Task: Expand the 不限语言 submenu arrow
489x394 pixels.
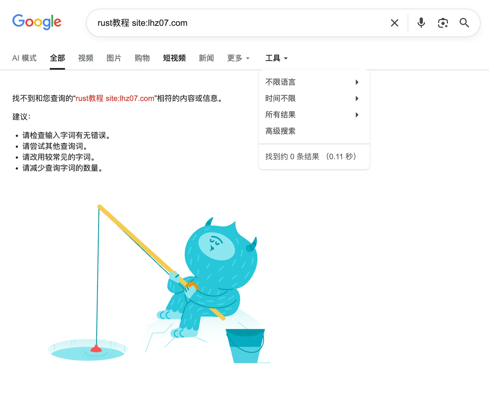Action: coord(357,82)
